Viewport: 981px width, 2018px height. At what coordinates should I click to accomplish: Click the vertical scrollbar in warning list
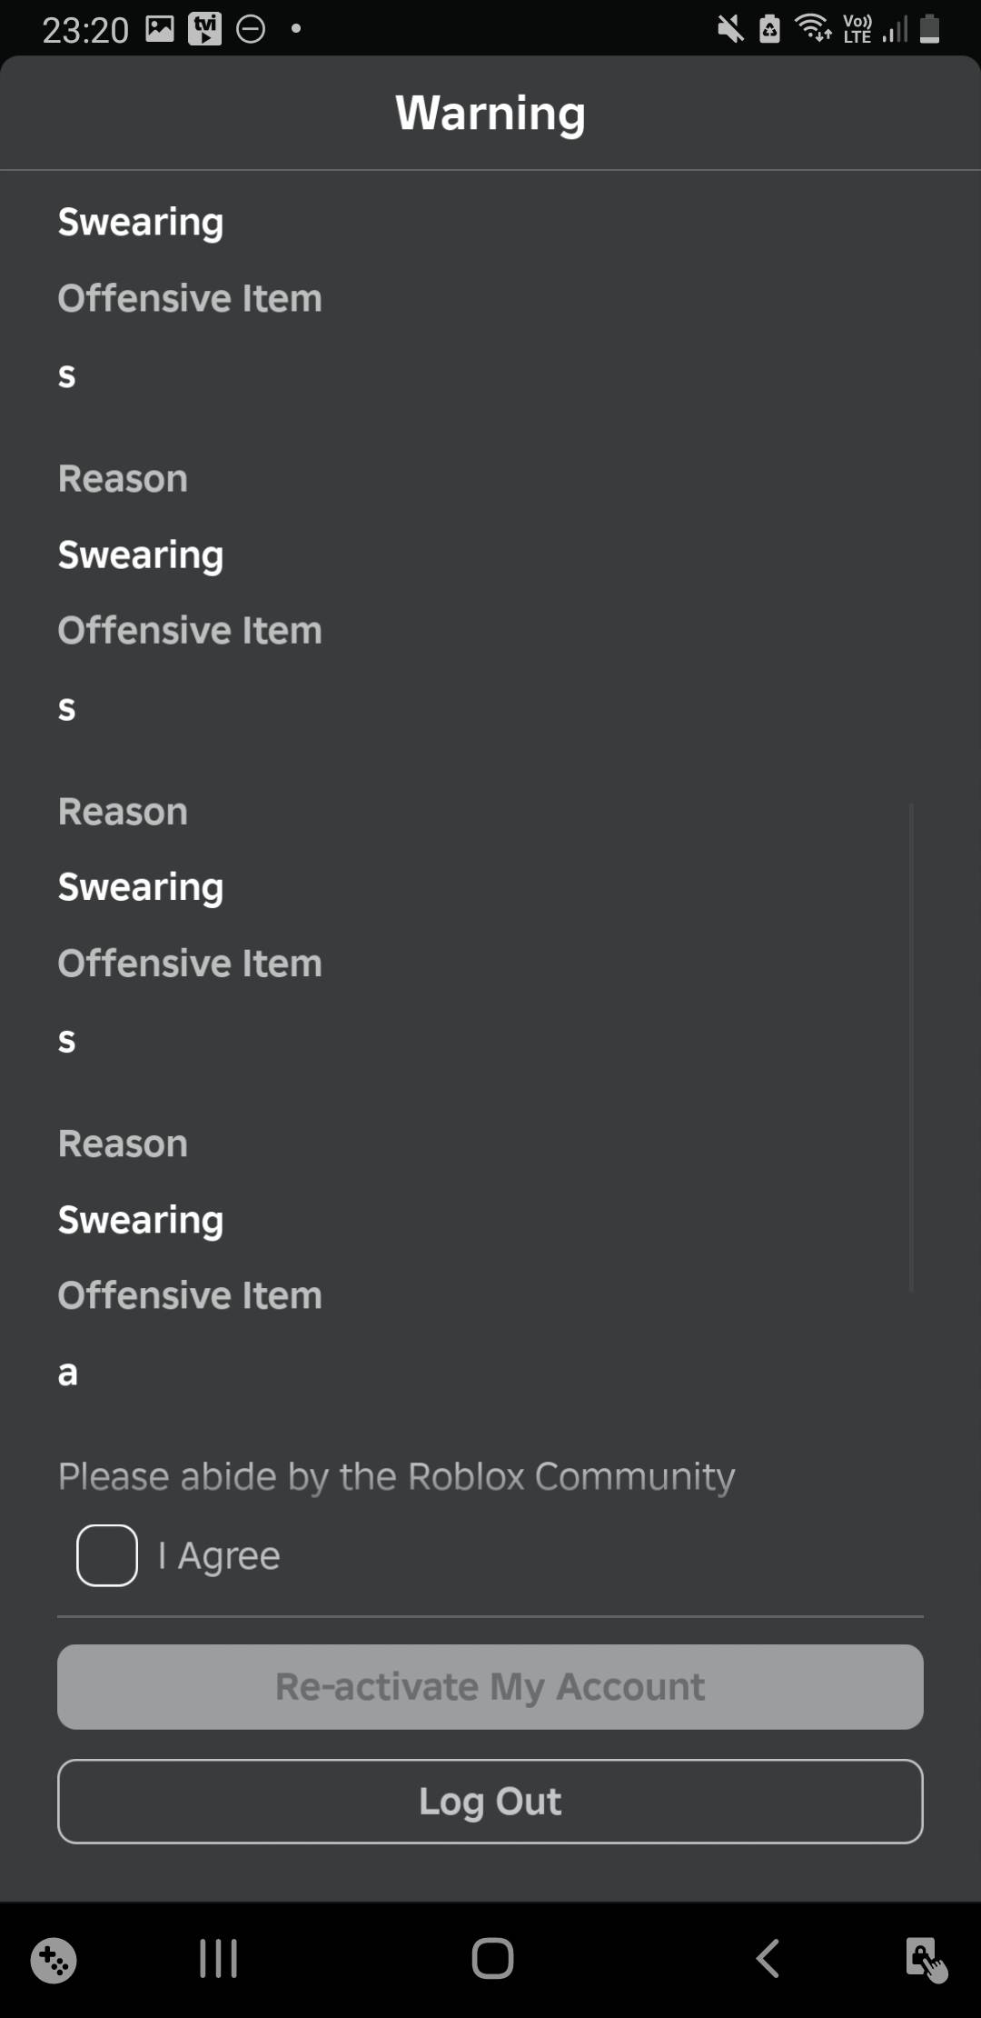click(911, 1046)
